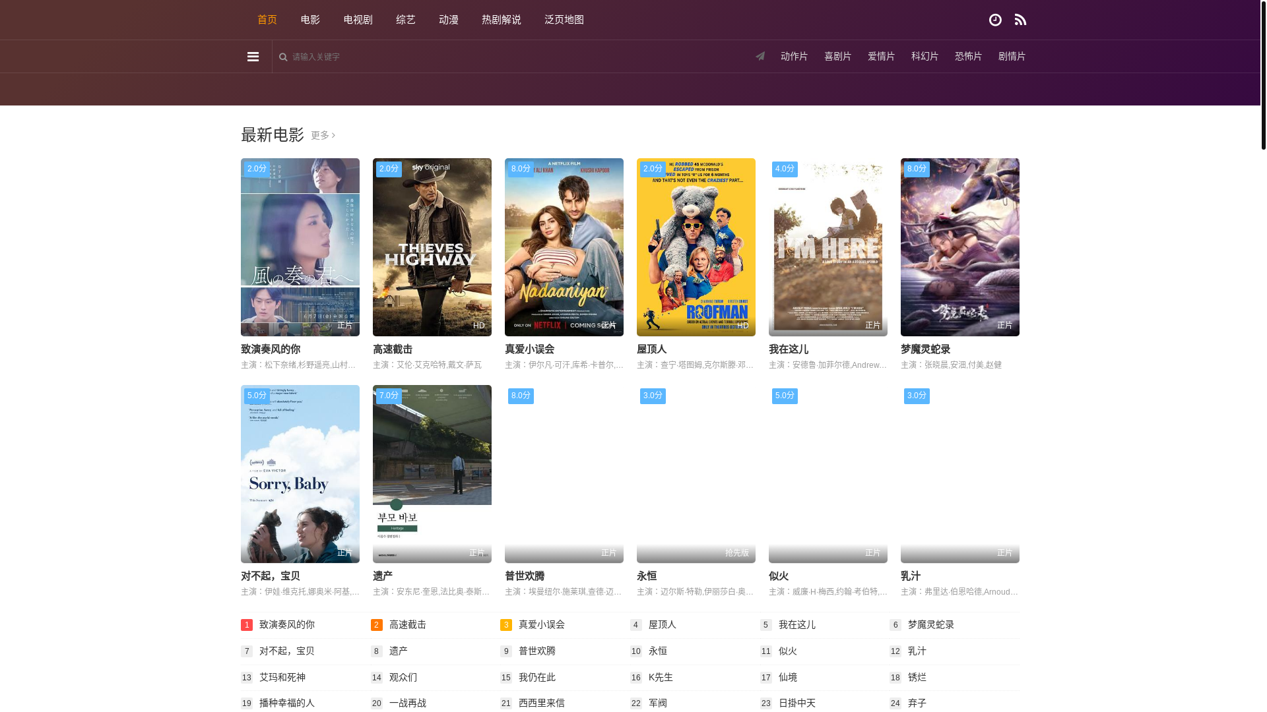The width and height of the screenshot is (1267, 712).
Task: Browse the 爱情片 genre
Action: click(881, 56)
